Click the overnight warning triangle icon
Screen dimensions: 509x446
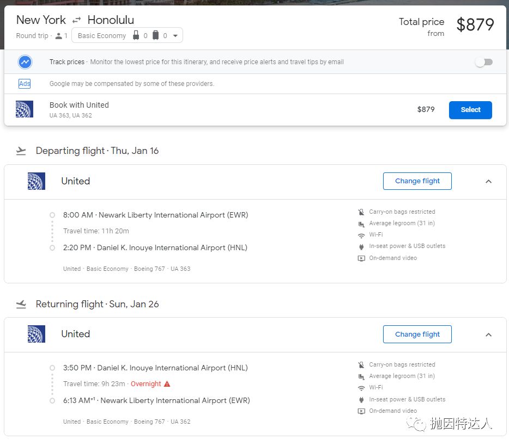[167, 384]
